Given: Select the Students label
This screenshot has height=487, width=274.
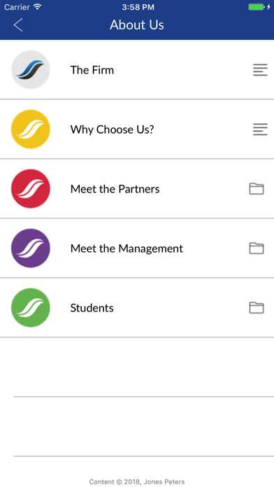Looking at the screenshot, I should [x=92, y=308].
